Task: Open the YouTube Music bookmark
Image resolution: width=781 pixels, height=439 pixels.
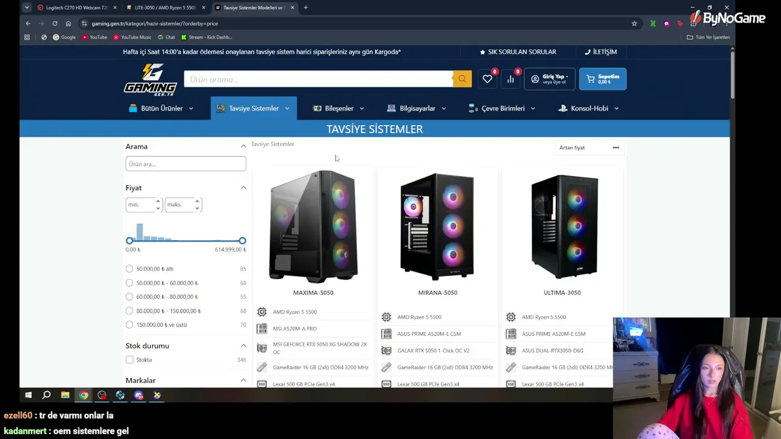Action: (132, 37)
